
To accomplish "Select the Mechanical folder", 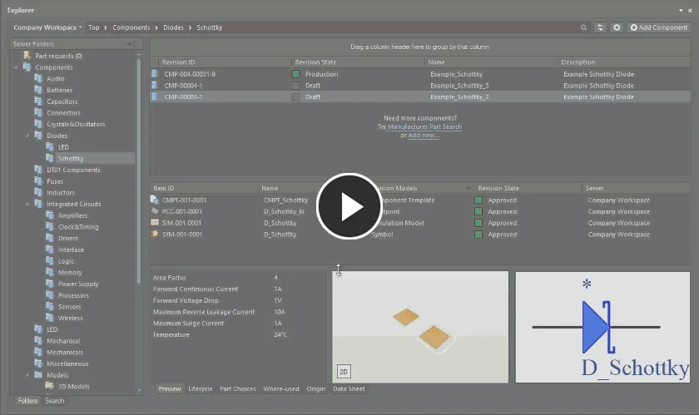I will (x=63, y=341).
